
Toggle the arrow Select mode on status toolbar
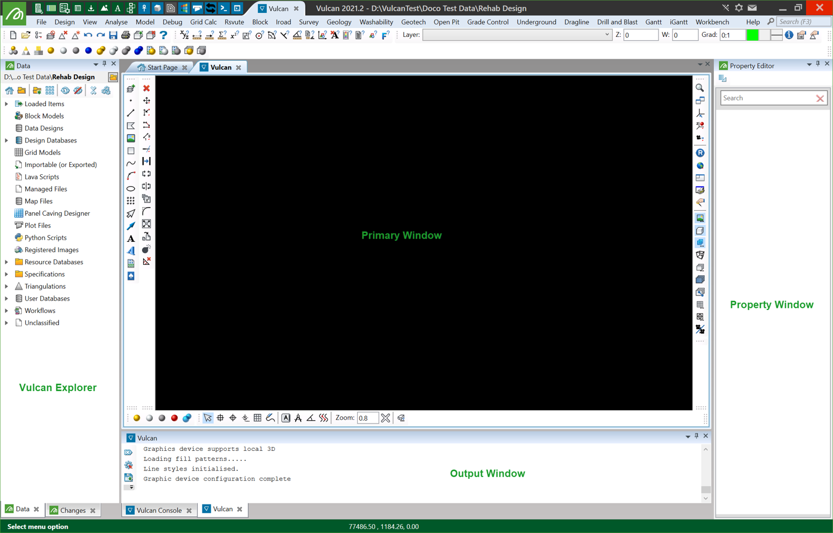point(207,418)
